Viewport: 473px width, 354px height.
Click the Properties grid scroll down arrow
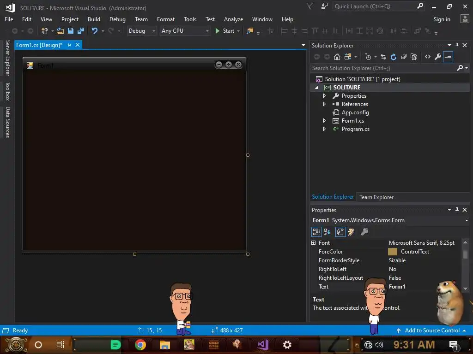465,289
